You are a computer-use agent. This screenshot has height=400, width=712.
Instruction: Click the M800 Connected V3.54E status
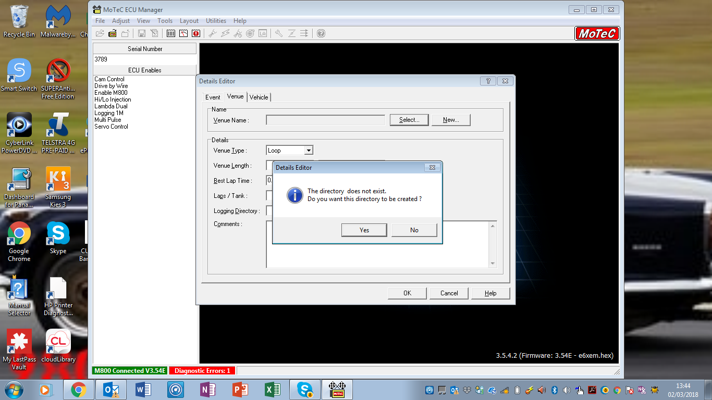[130, 371]
